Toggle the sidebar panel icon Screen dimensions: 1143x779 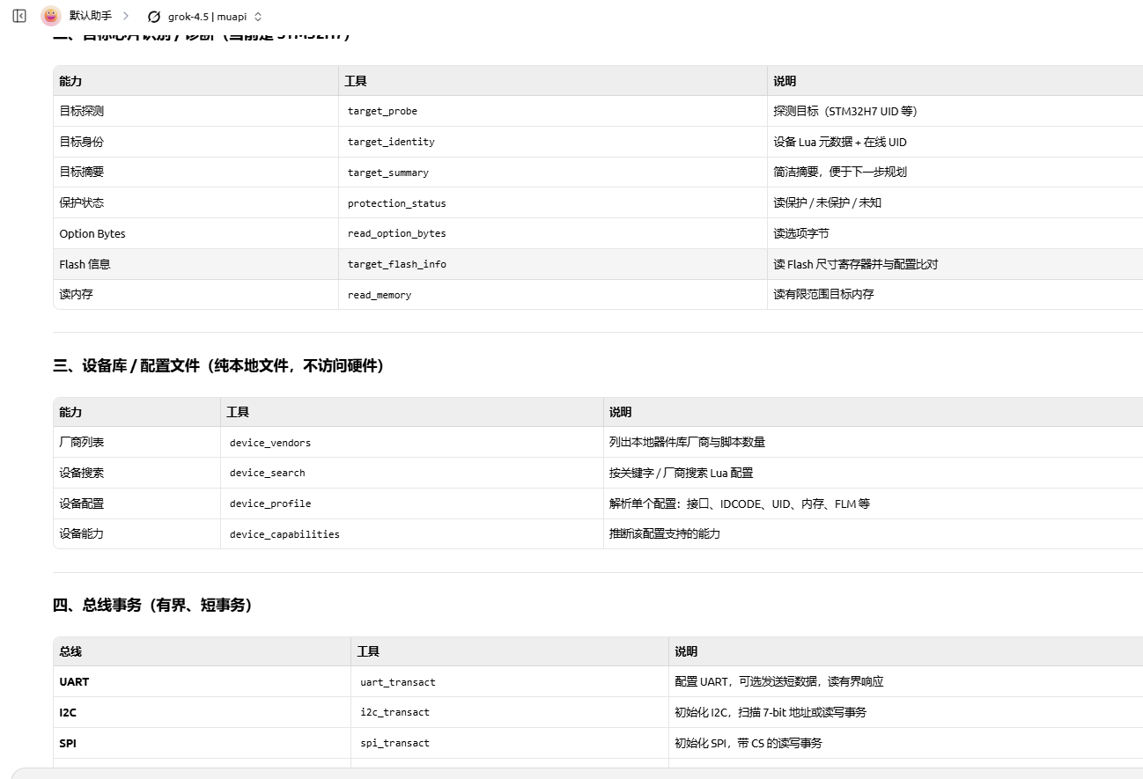[19, 16]
